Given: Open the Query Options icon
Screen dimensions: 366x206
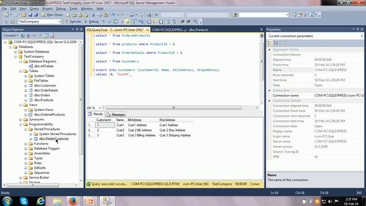Looking at the screenshot, I should point(121,22).
